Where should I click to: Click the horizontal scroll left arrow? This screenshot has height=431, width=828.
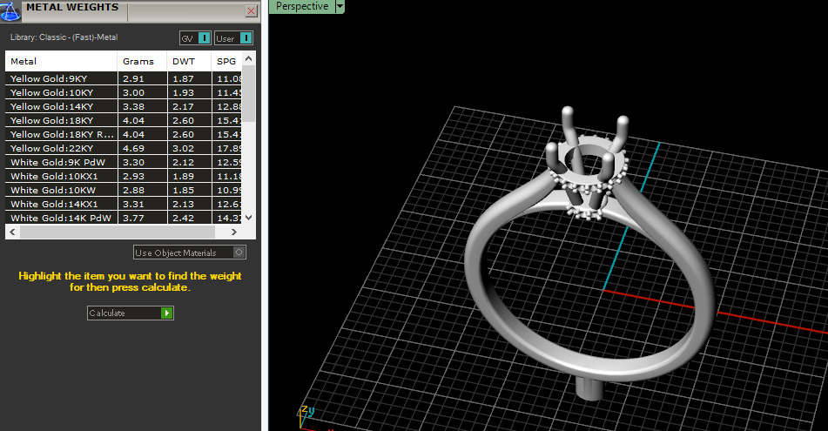12,232
